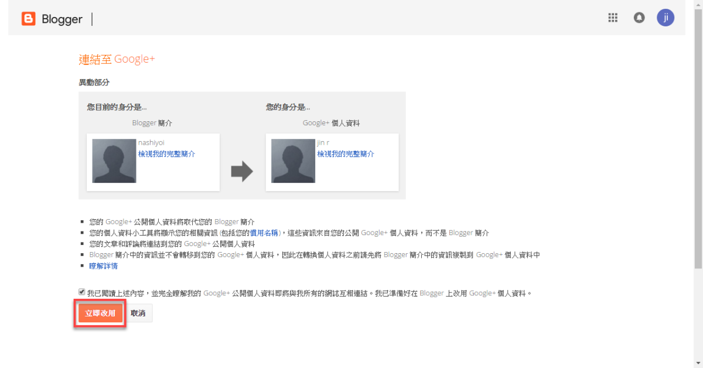Open 檢視我的完整簡介 link under nashiyoi

click(x=166, y=154)
